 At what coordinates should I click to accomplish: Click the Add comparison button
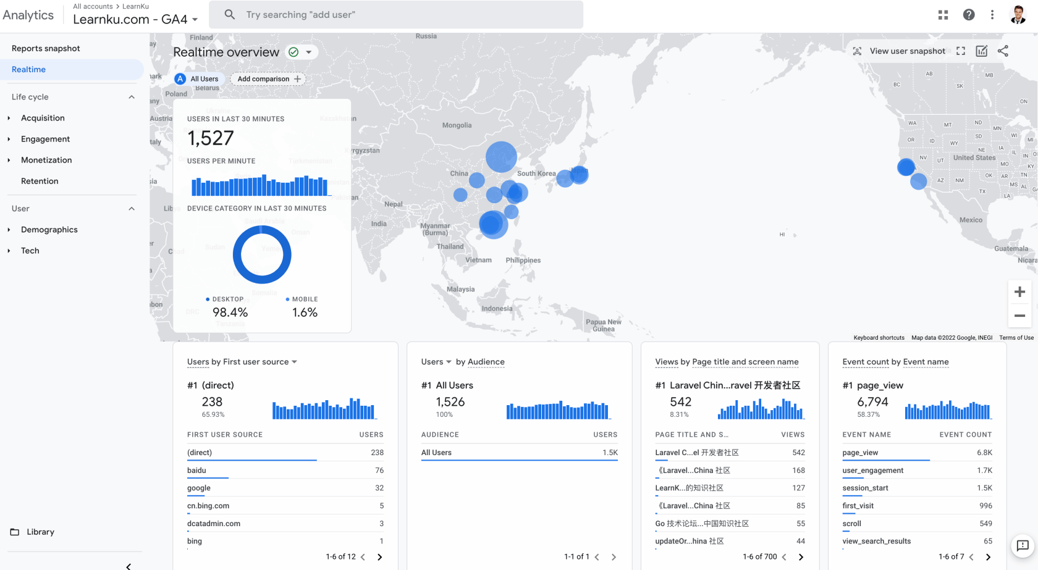pos(269,79)
